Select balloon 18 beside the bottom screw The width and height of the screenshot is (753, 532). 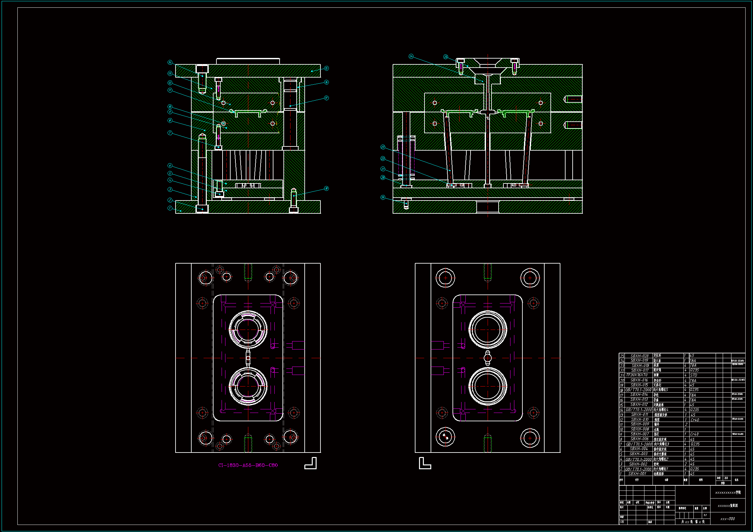(x=326, y=189)
